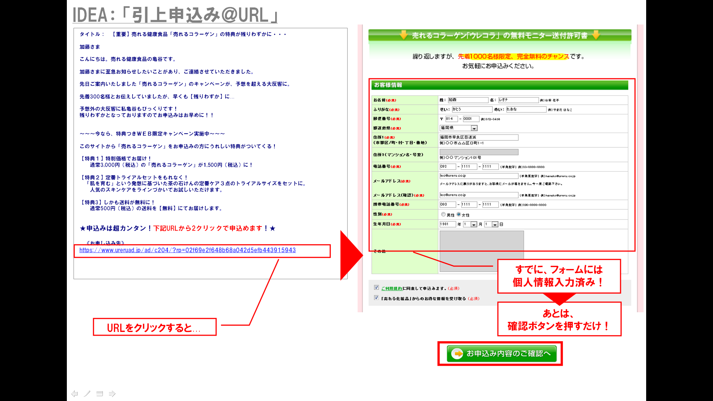Select the 女性 radio button
Screen dimensions: 713x401
(459, 214)
